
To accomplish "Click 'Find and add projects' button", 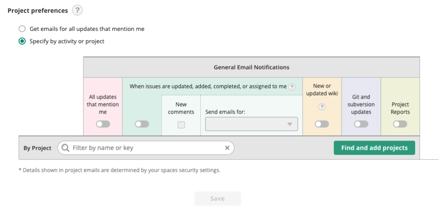I will (x=374, y=148).
